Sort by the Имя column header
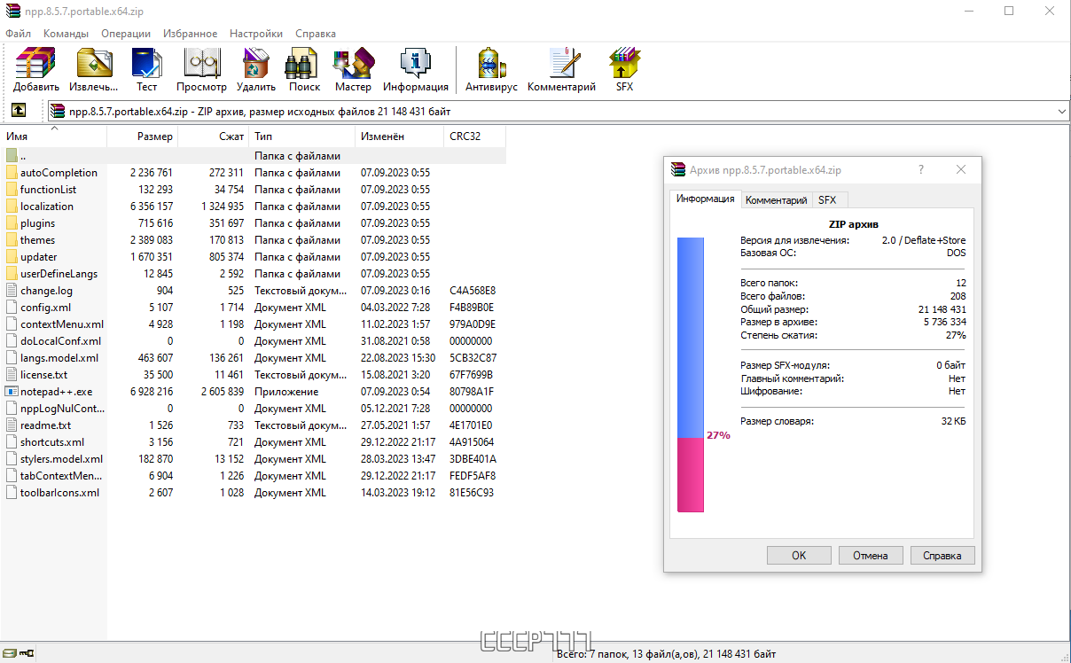The image size is (1071, 663). point(53,136)
